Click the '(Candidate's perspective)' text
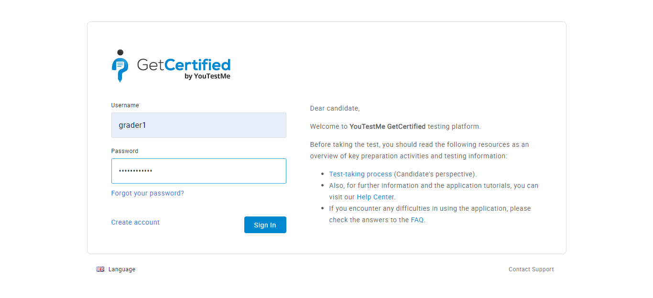The image size is (653, 298). tap(435, 175)
